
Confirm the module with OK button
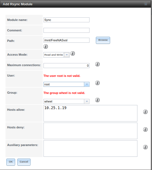point(11,162)
